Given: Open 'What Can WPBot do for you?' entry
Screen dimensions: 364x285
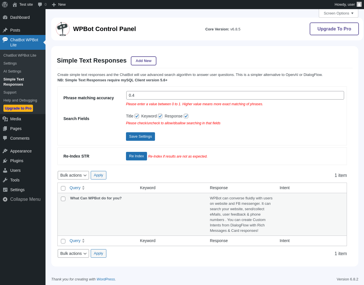Looking at the screenshot, I should tap(96, 198).
